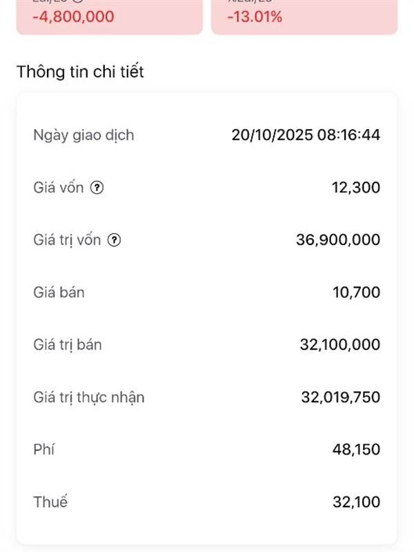Select the 36,900,000 capital value
Screen dimensions: 414x552
coord(338,239)
